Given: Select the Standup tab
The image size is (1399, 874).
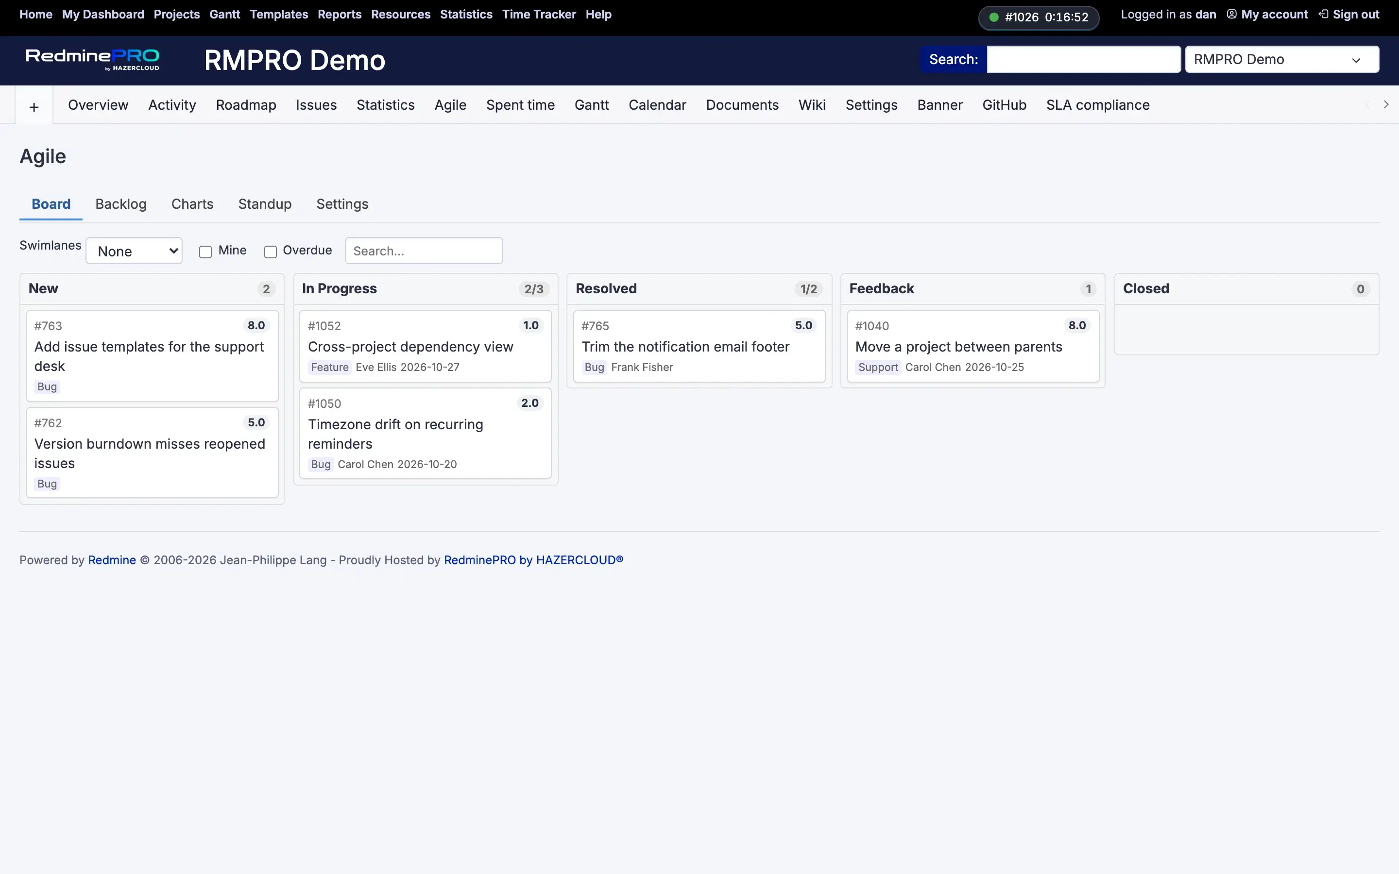Looking at the screenshot, I should [x=265, y=204].
